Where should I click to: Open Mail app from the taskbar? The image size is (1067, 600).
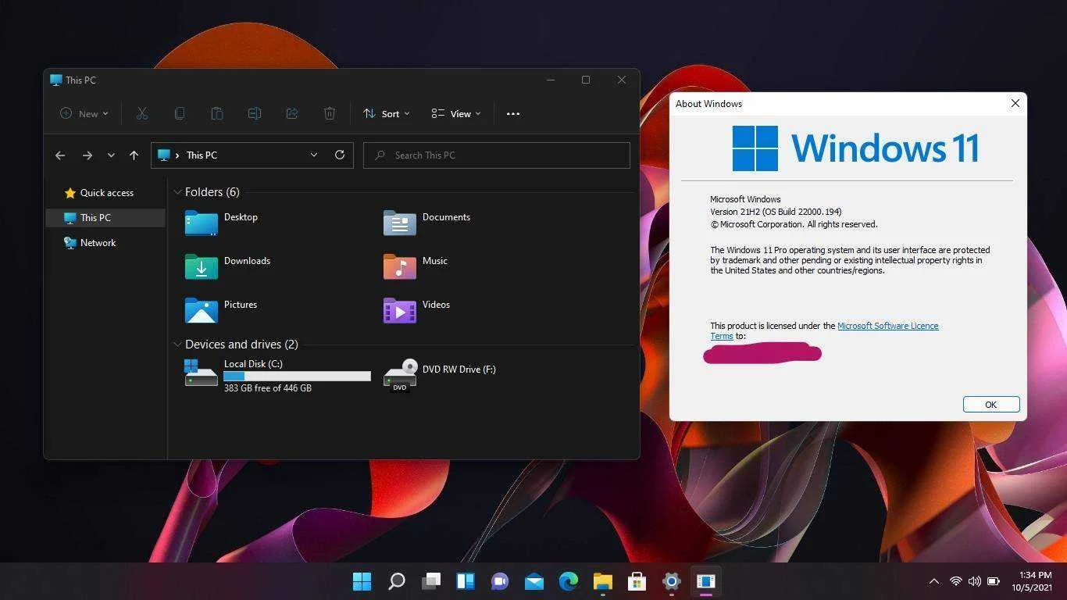534,581
